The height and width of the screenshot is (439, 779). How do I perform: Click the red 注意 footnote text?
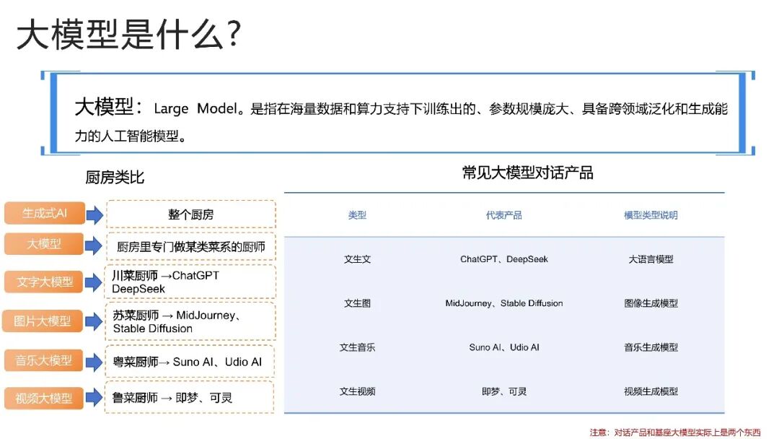(674, 432)
